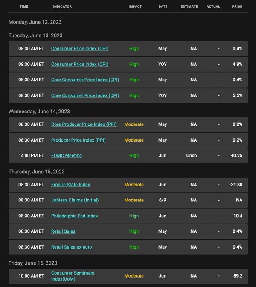Open the Empire State Index link
256x287 pixels.
pyautogui.click(x=71, y=185)
